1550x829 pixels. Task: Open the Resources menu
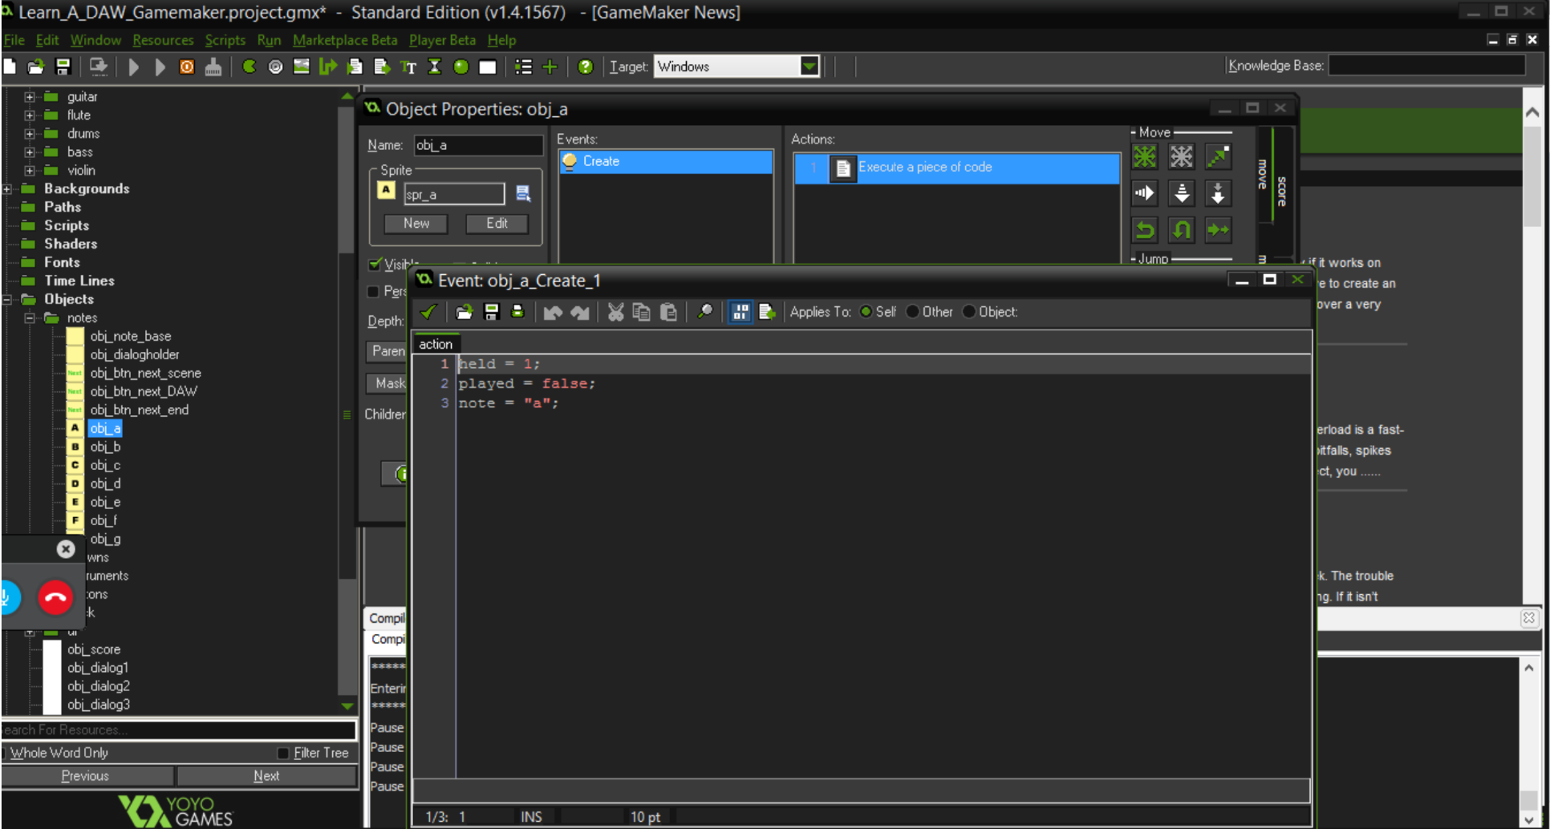pyautogui.click(x=163, y=40)
